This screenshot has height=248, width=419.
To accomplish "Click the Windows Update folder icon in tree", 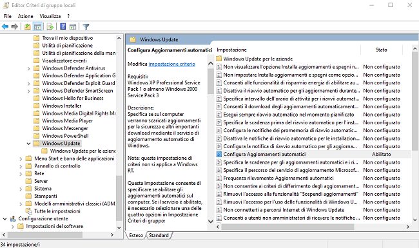I will coord(36,144).
